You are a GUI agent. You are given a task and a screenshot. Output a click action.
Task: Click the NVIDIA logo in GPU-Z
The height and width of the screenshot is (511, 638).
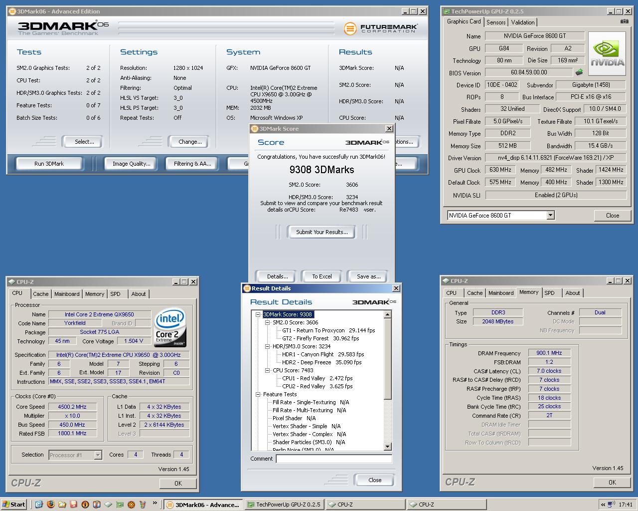607,54
